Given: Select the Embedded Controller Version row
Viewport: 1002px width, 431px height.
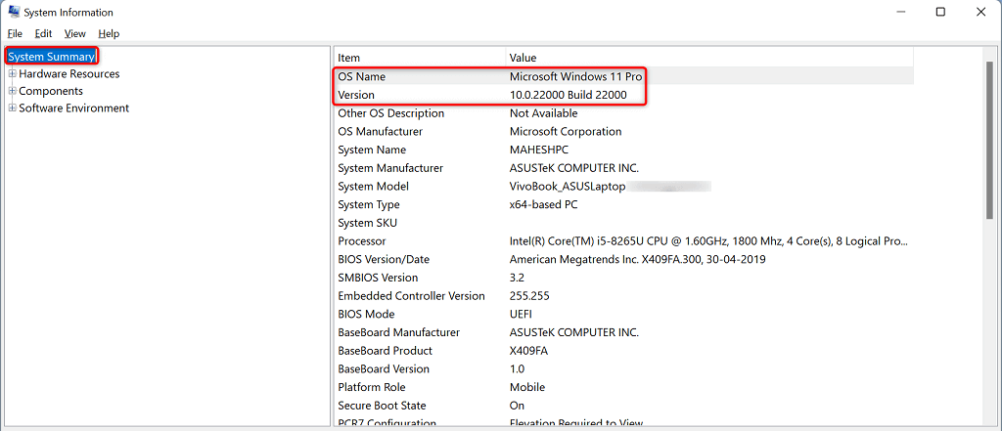Looking at the screenshot, I should [x=411, y=295].
